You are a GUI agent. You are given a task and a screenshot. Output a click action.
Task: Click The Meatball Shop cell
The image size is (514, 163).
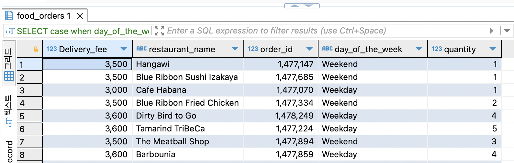click(x=188, y=141)
